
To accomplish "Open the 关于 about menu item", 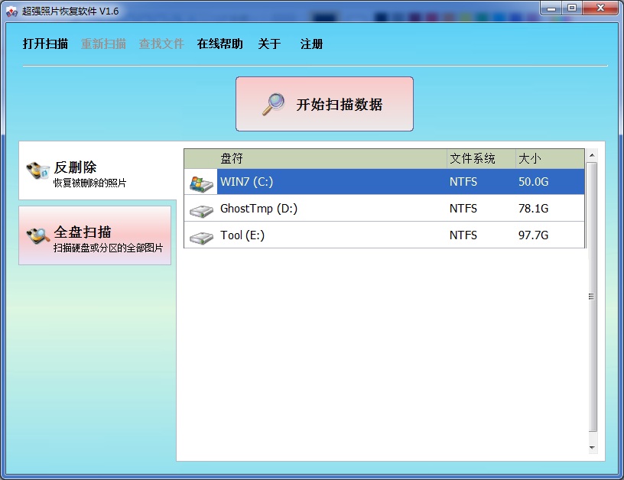I will coord(269,44).
